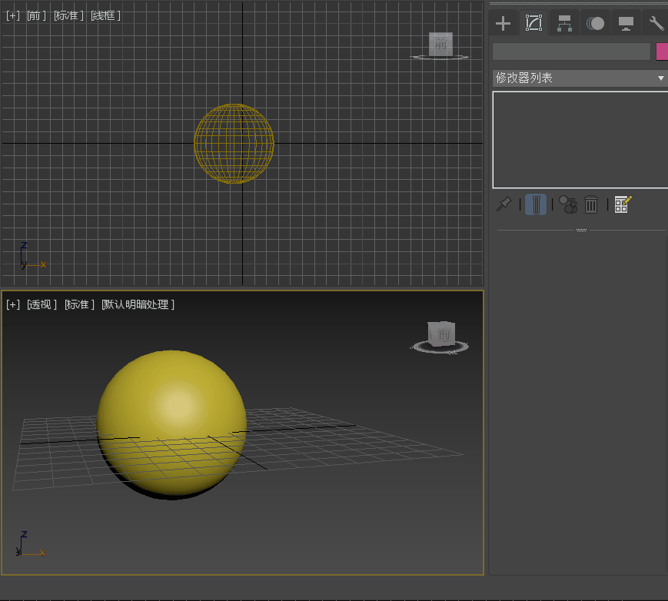Screen dimensions: 668x601
Task: Open Configure Modifier Sets
Action: click(623, 204)
